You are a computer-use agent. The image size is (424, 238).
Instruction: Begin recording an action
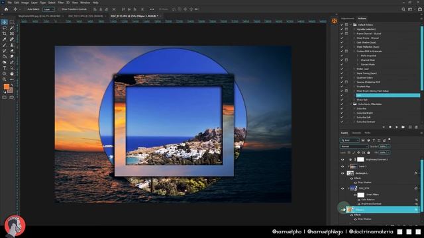(390, 127)
